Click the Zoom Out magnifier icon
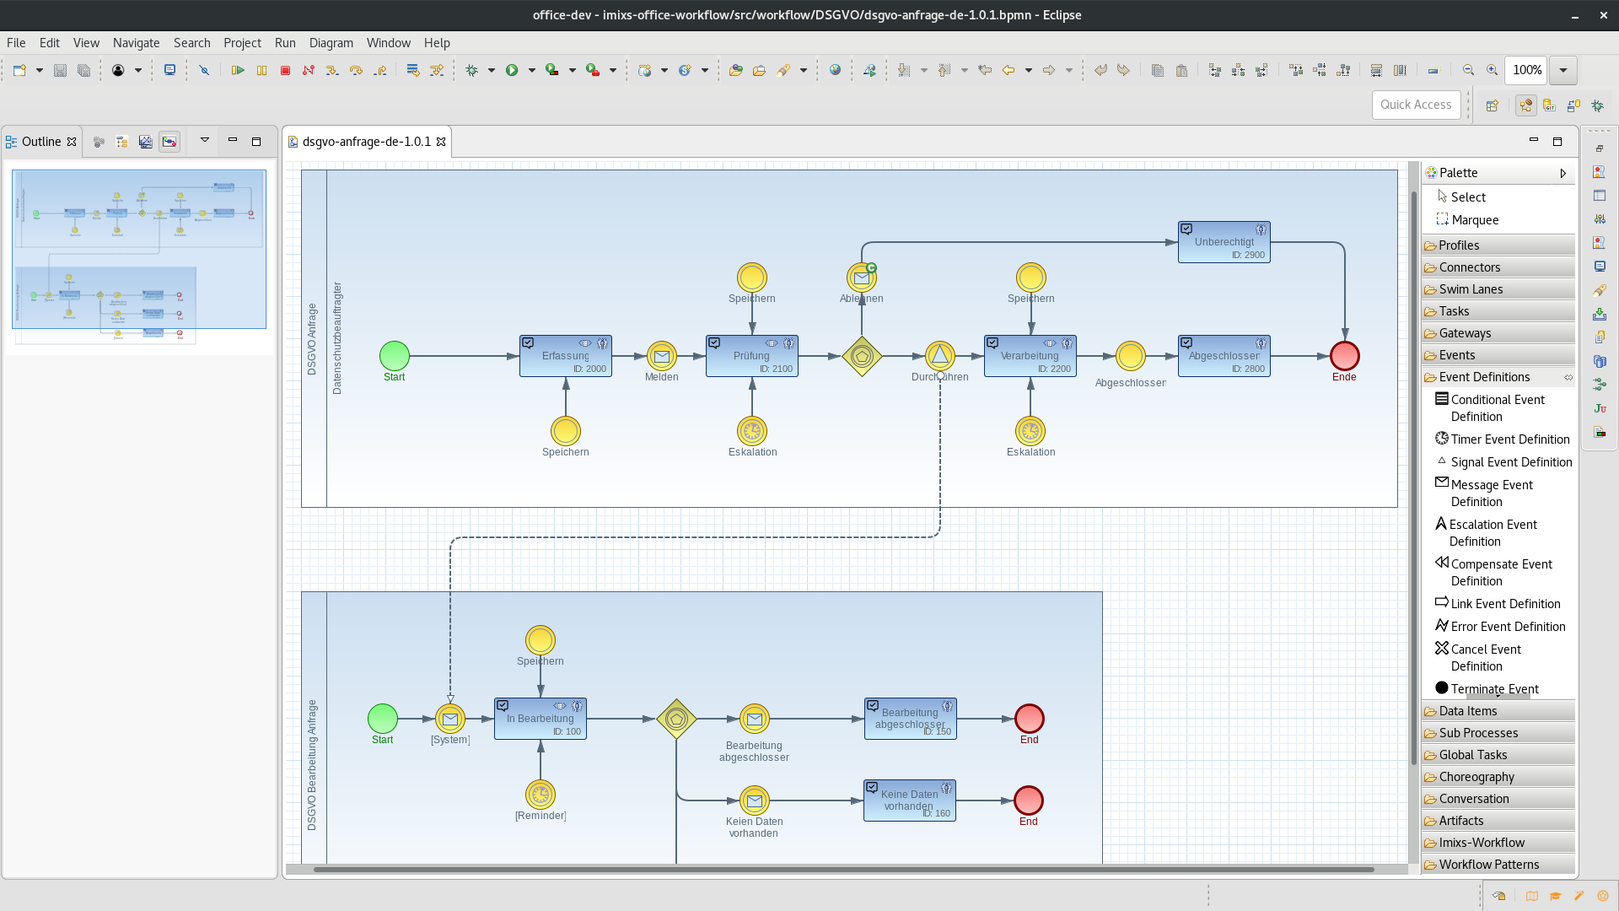The height and width of the screenshot is (911, 1619). 1468,71
